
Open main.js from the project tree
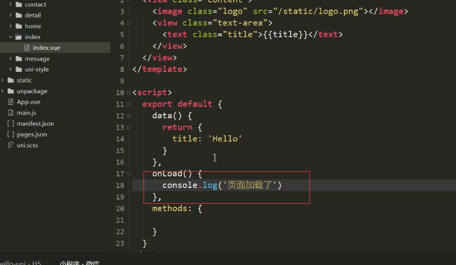(26, 113)
